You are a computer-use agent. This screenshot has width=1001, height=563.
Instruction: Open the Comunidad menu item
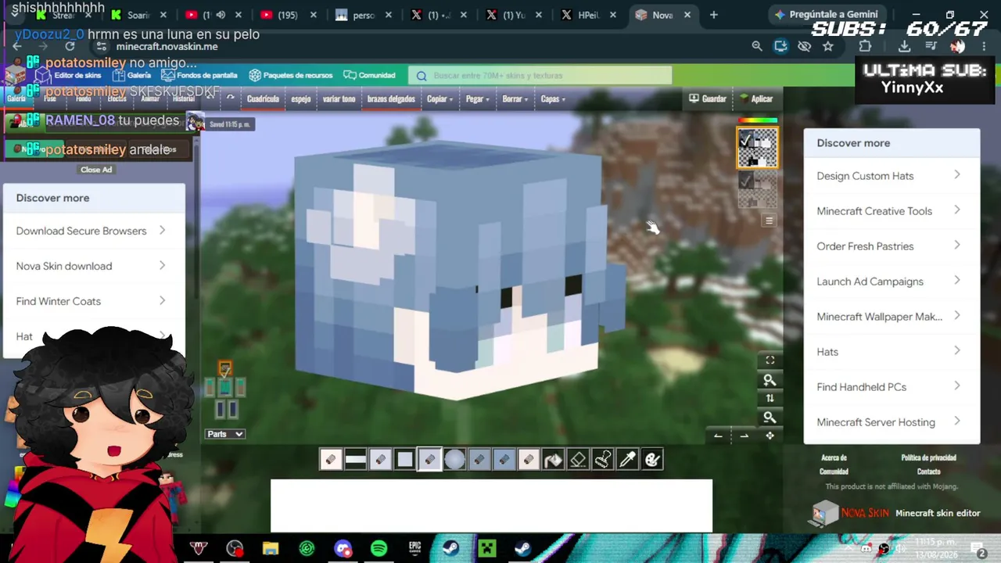pyautogui.click(x=369, y=76)
